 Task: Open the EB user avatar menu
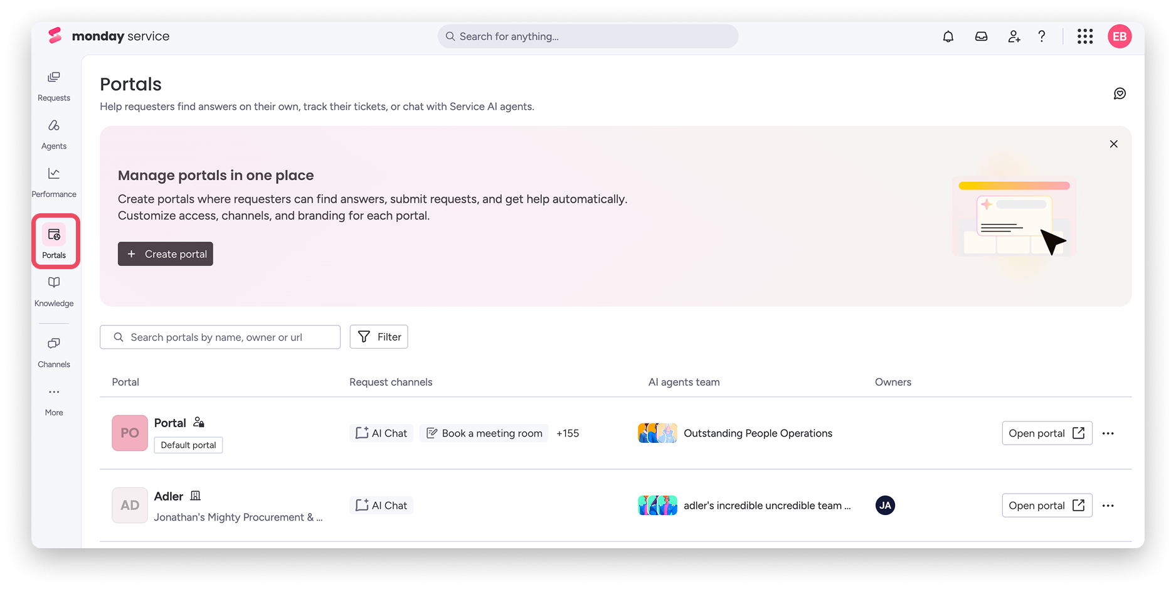pos(1120,36)
